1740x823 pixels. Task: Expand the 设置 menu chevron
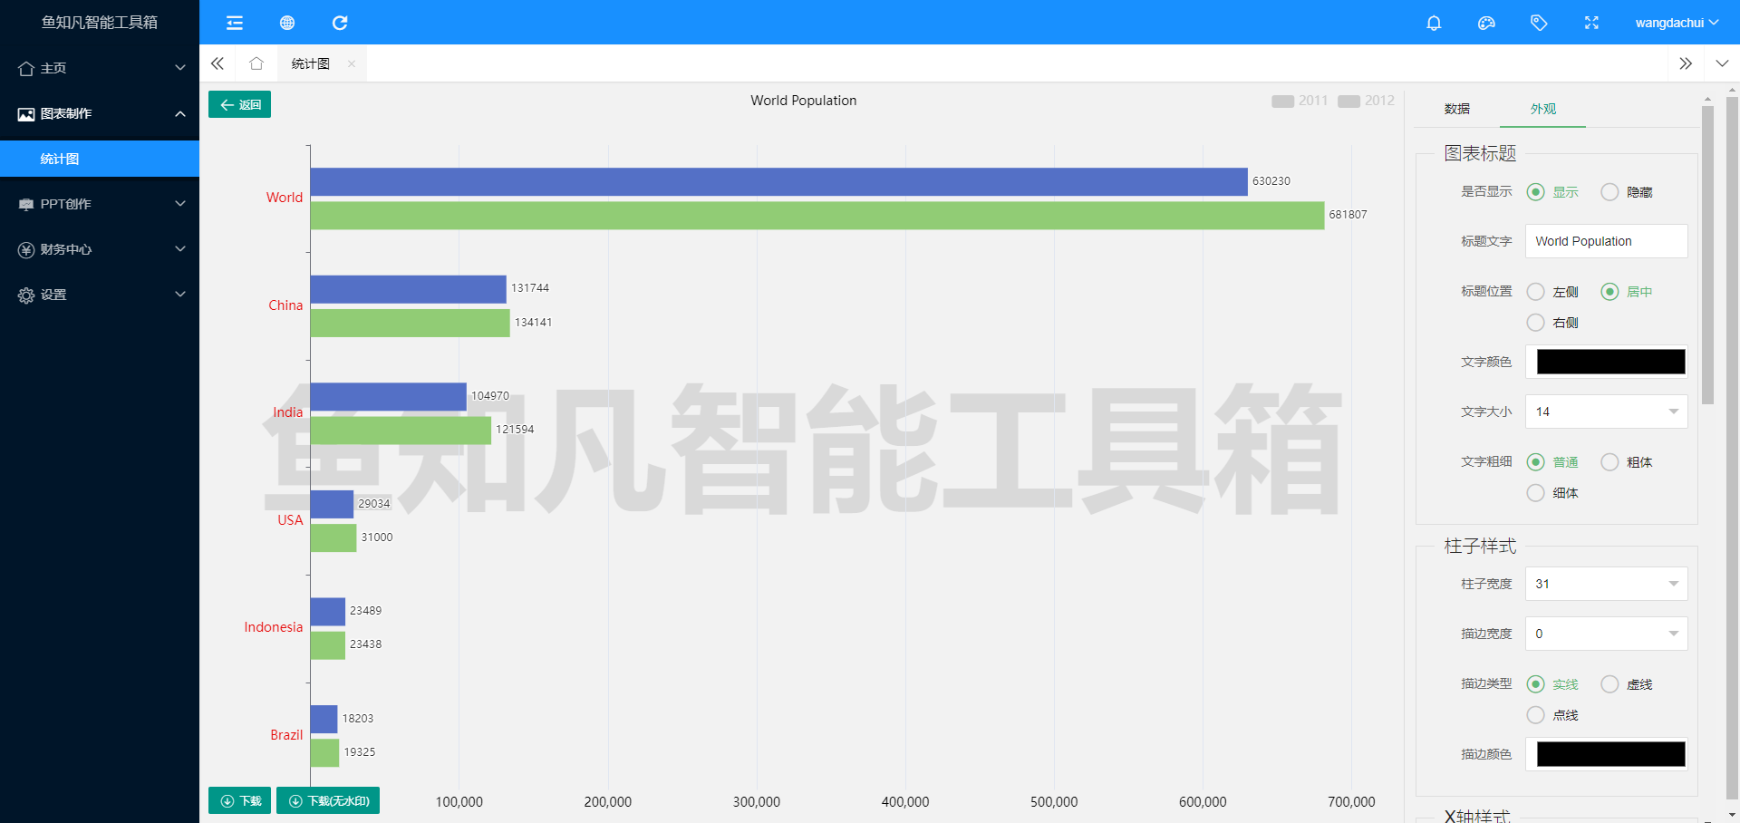pos(180,295)
